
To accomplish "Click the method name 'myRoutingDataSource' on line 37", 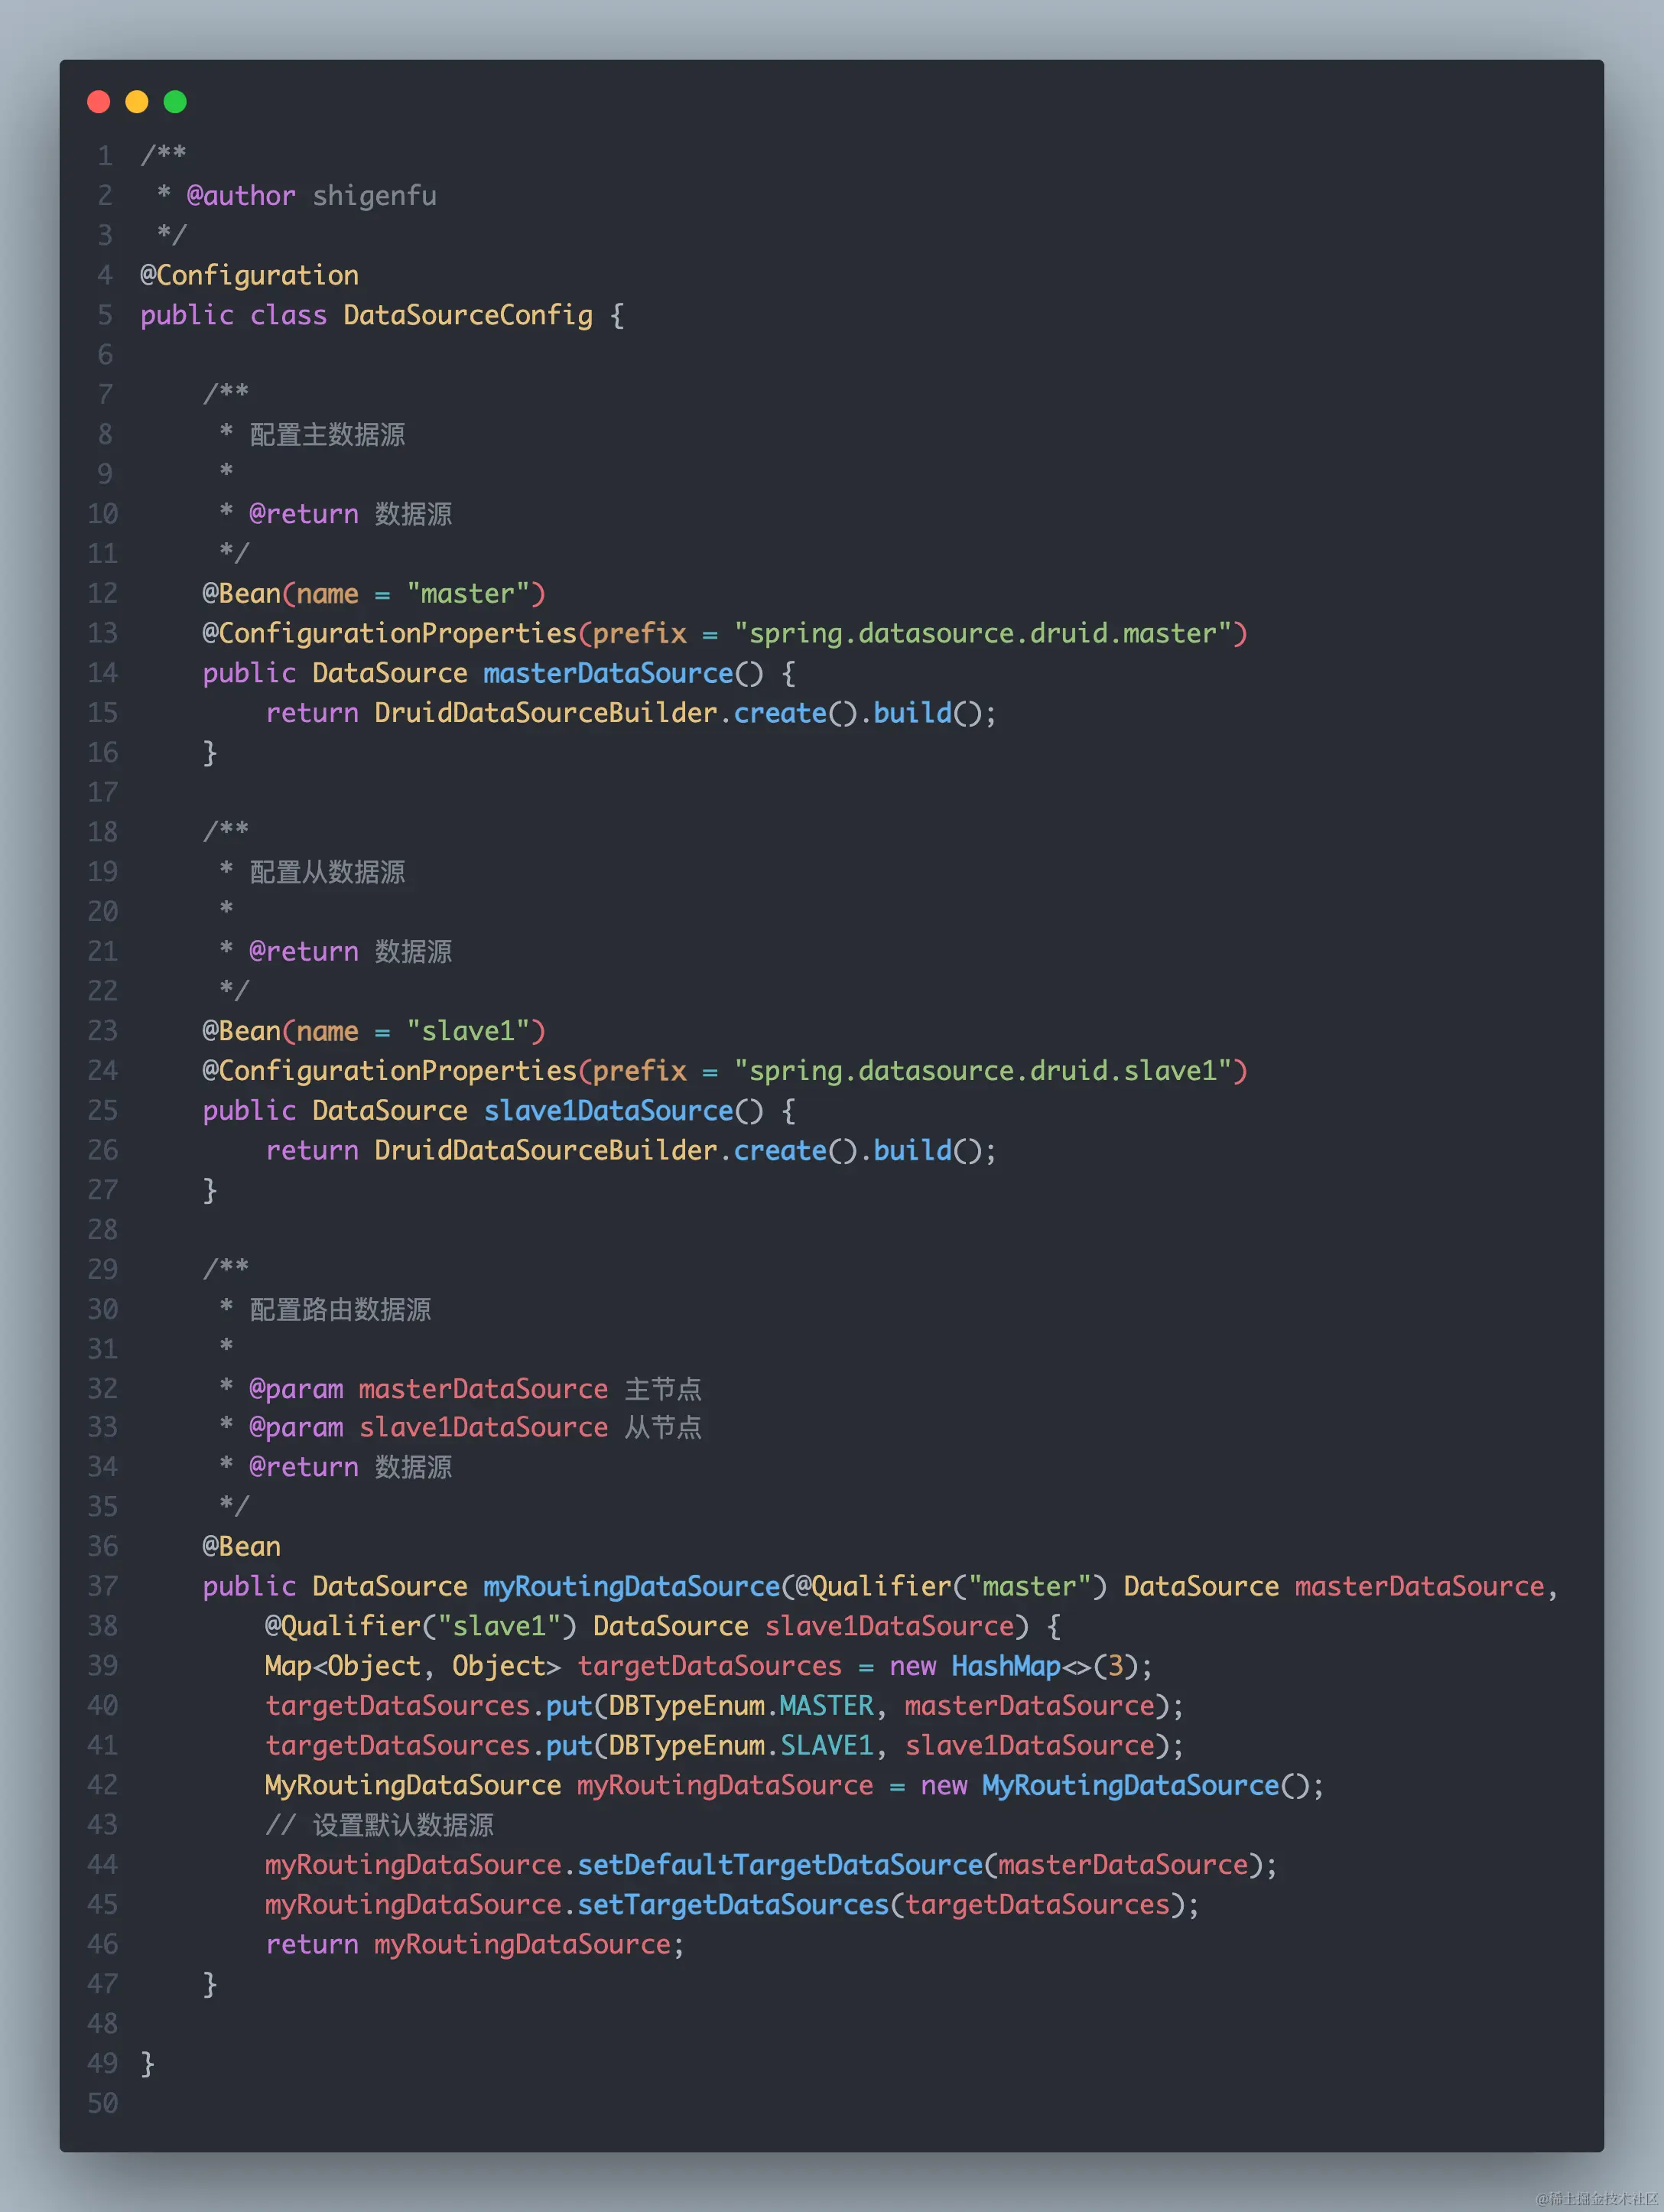I will tap(631, 1586).
